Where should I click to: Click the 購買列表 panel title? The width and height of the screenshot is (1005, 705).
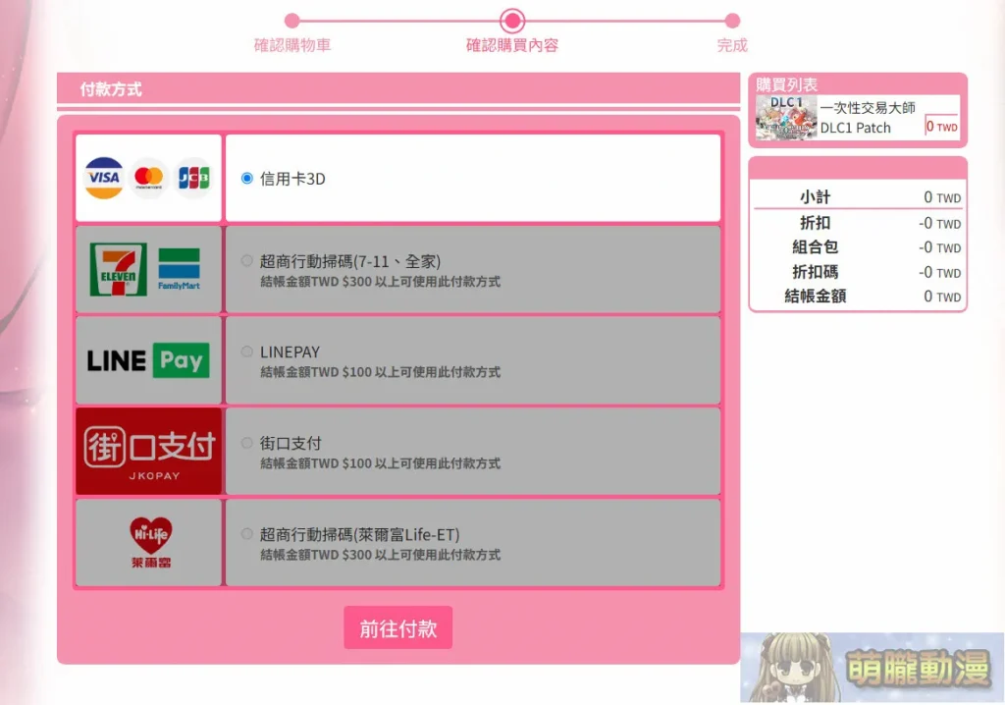pos(786,84)
